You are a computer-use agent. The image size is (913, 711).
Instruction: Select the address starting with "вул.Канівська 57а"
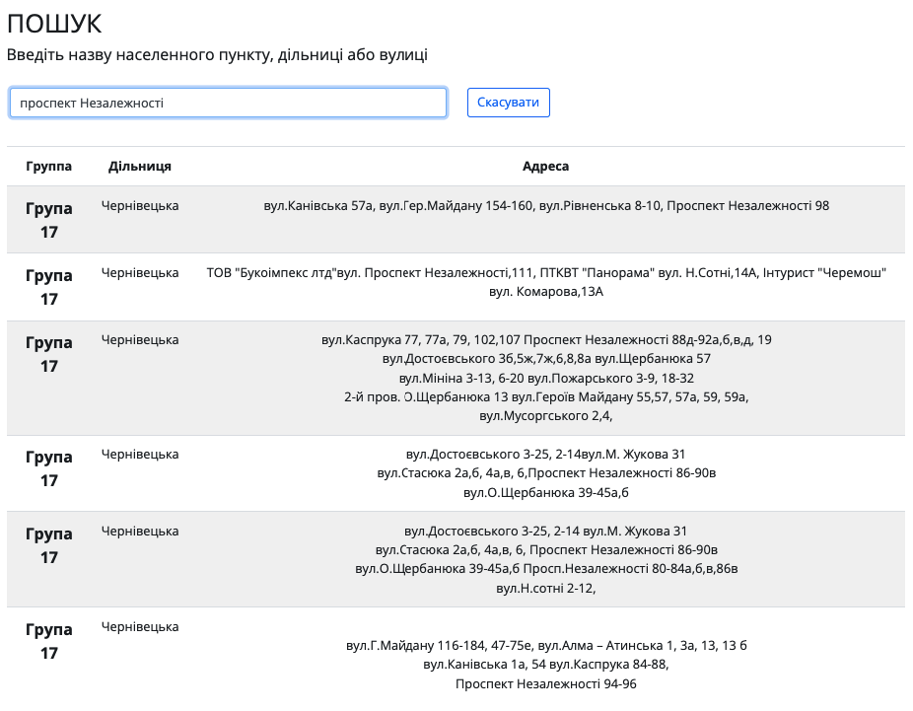[x=546, y=206]
